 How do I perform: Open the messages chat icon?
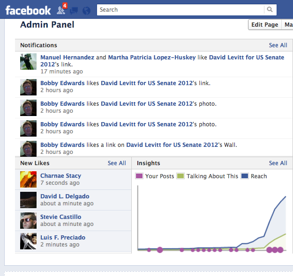coord(74,11)
